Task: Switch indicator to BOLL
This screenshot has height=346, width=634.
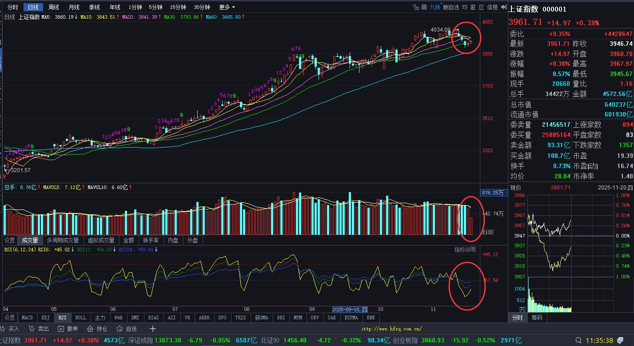Action: pos(80,318)
